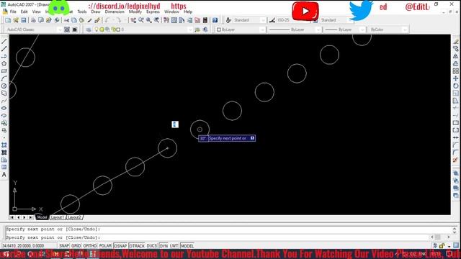Click the Pan realtime icon
The width and height of the screenshot is (461, 259).
click(x=133, y=20)
